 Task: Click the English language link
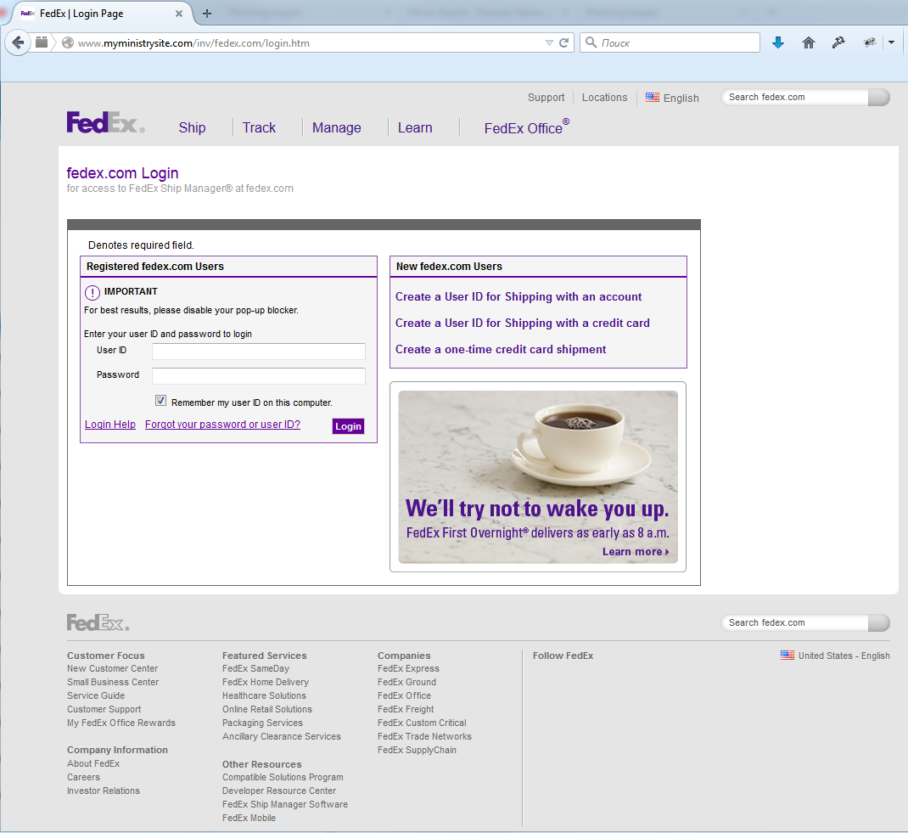click(x=681, y=98)
